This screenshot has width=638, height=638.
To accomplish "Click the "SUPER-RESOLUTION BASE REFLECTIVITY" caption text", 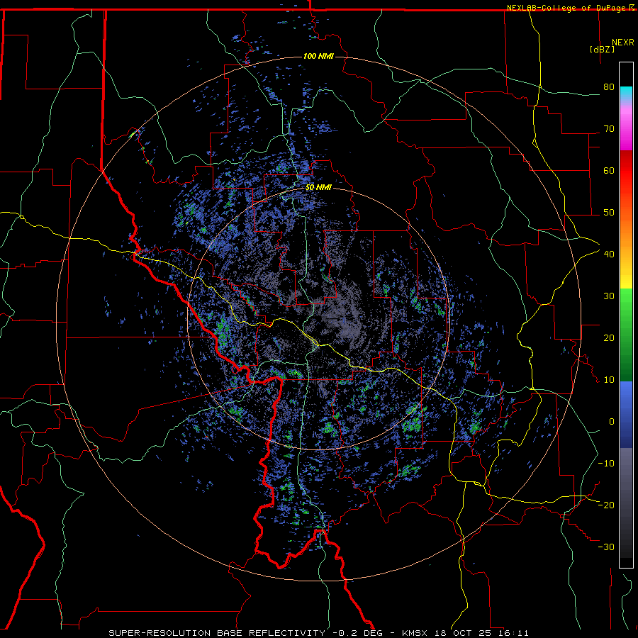I will pos(217,633).
